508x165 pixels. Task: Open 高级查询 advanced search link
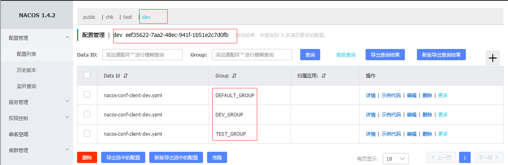346,55
